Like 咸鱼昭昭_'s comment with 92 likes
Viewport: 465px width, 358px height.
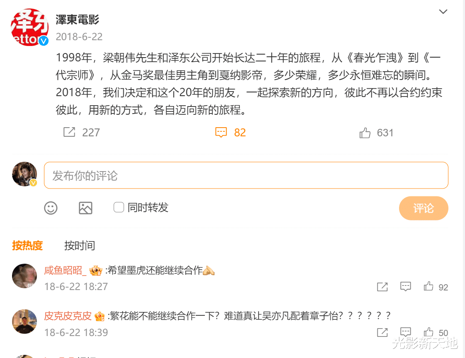tap(428, 286)
